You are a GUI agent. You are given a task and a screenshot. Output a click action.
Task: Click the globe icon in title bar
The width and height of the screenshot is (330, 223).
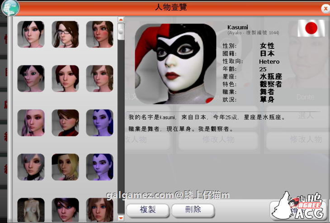point(10,8)
